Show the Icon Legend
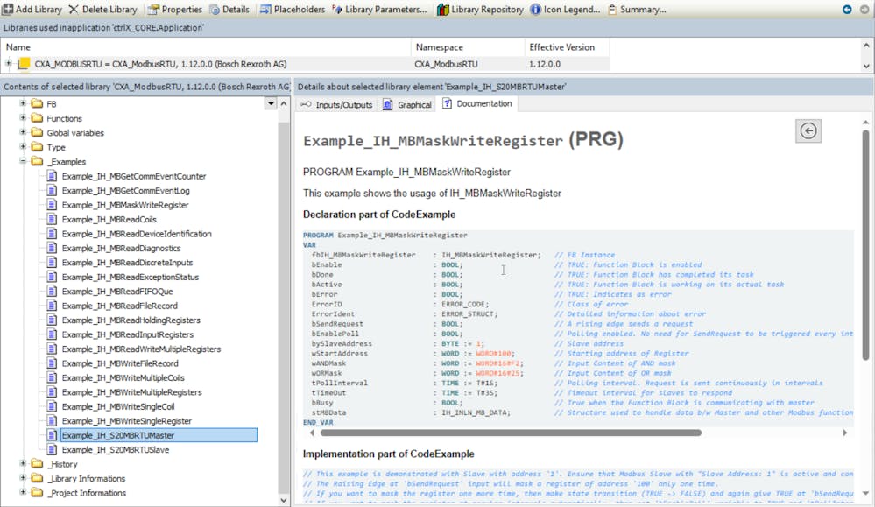Screen dimensions: 875x507 click(x=567, y=9)
